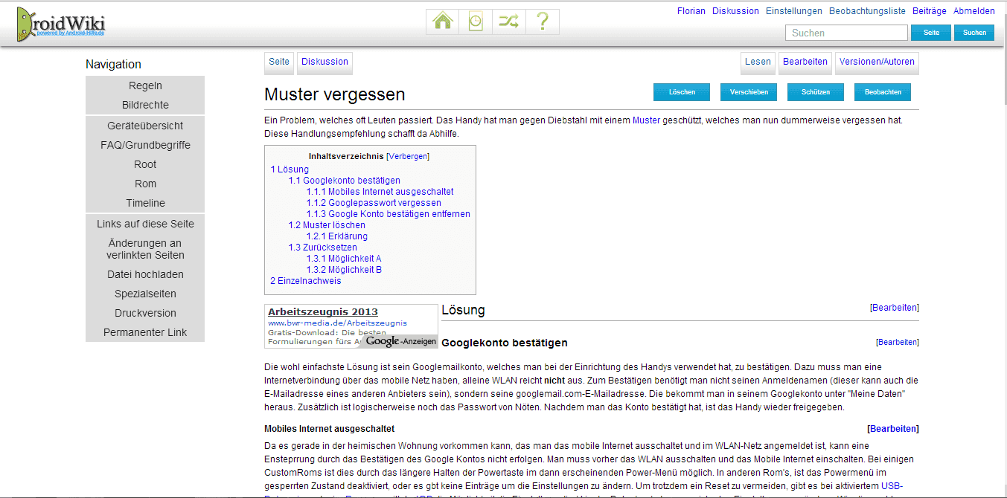This screenshot has width=1007, height=498.
Task: Open the Versionen/Autoren tab
Action: 877,62
